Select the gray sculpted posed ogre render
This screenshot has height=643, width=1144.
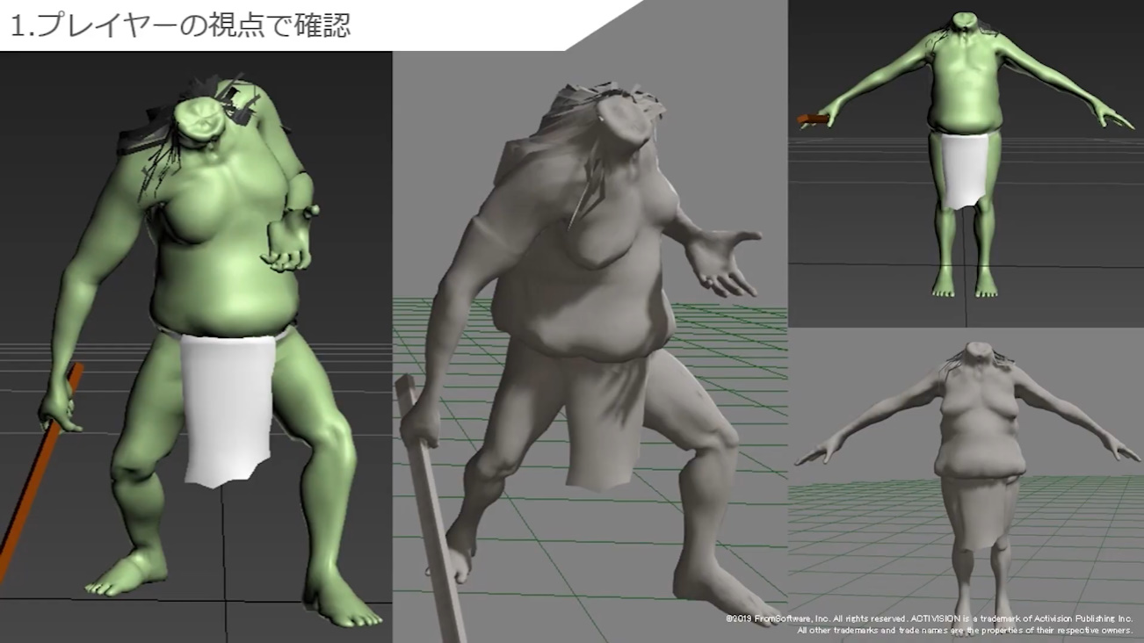(590, 347)
